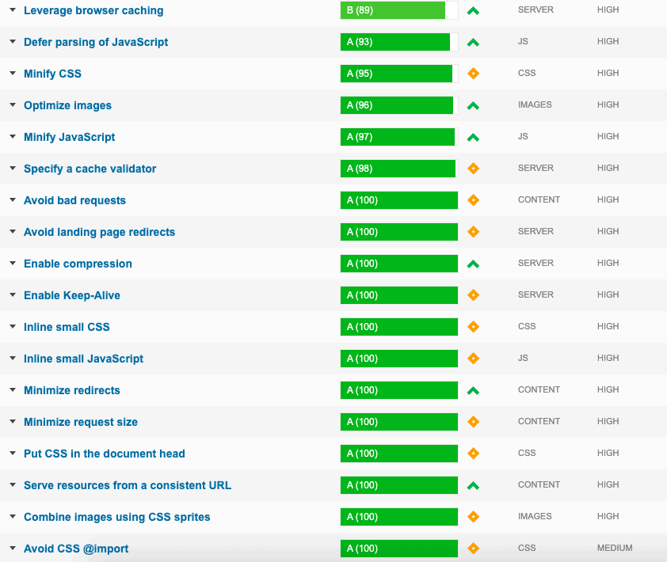Click the A (96) score bar

(x=399, y=105)
